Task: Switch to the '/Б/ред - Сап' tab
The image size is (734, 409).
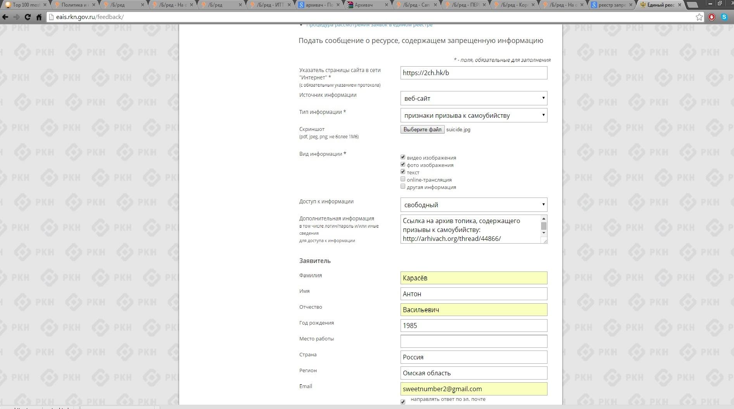Action: (416, 5)
